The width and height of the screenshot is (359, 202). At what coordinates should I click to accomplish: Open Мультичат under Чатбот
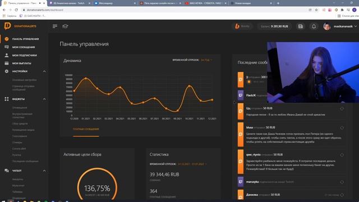click(18, 186)
